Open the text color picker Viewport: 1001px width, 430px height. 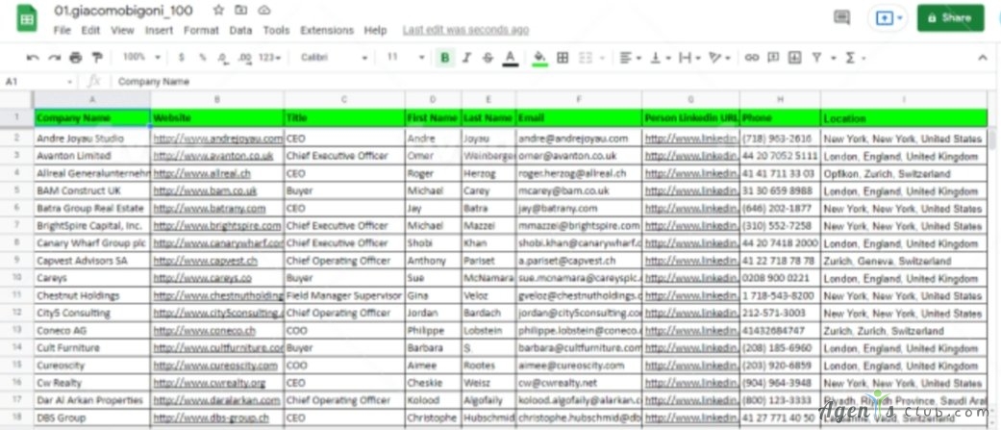click(510, 58)
